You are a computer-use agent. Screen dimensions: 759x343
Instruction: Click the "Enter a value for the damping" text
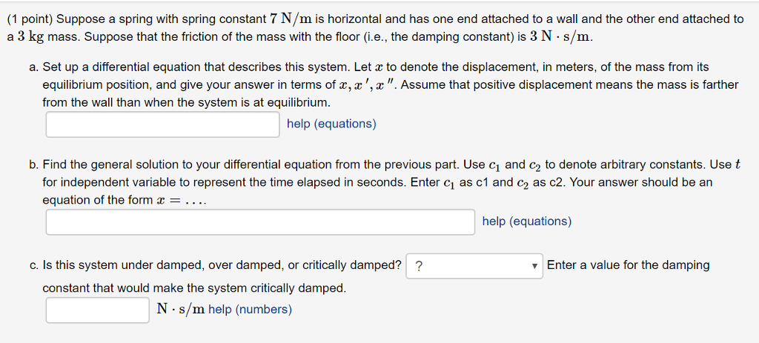(628, 265)
